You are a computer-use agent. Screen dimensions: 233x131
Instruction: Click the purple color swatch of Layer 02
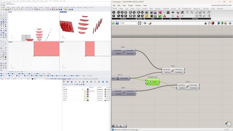pos(88,93)
